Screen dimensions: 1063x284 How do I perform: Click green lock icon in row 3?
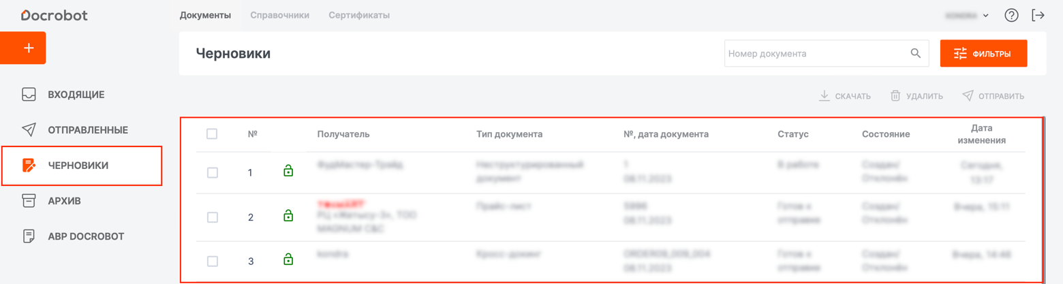click(x=288, y=259)
